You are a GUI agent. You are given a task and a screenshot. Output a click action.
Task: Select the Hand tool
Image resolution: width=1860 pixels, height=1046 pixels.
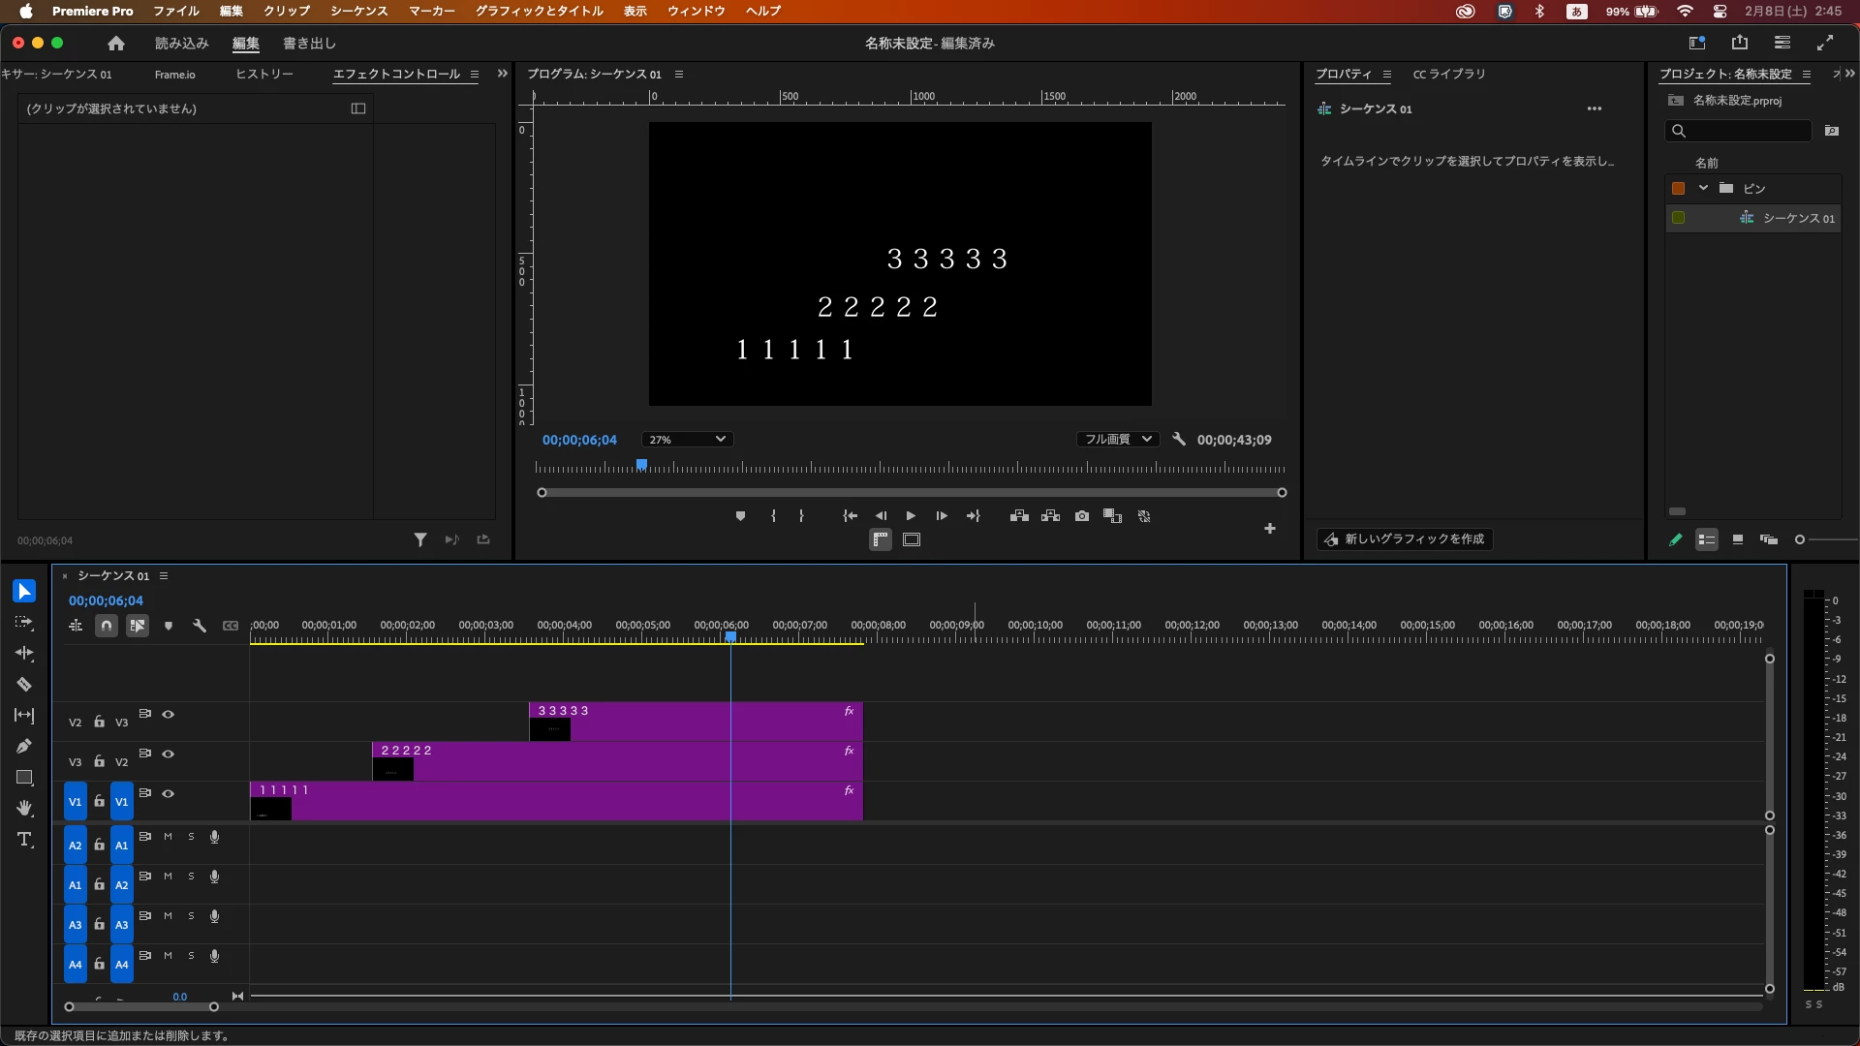[x=24, y=809]
